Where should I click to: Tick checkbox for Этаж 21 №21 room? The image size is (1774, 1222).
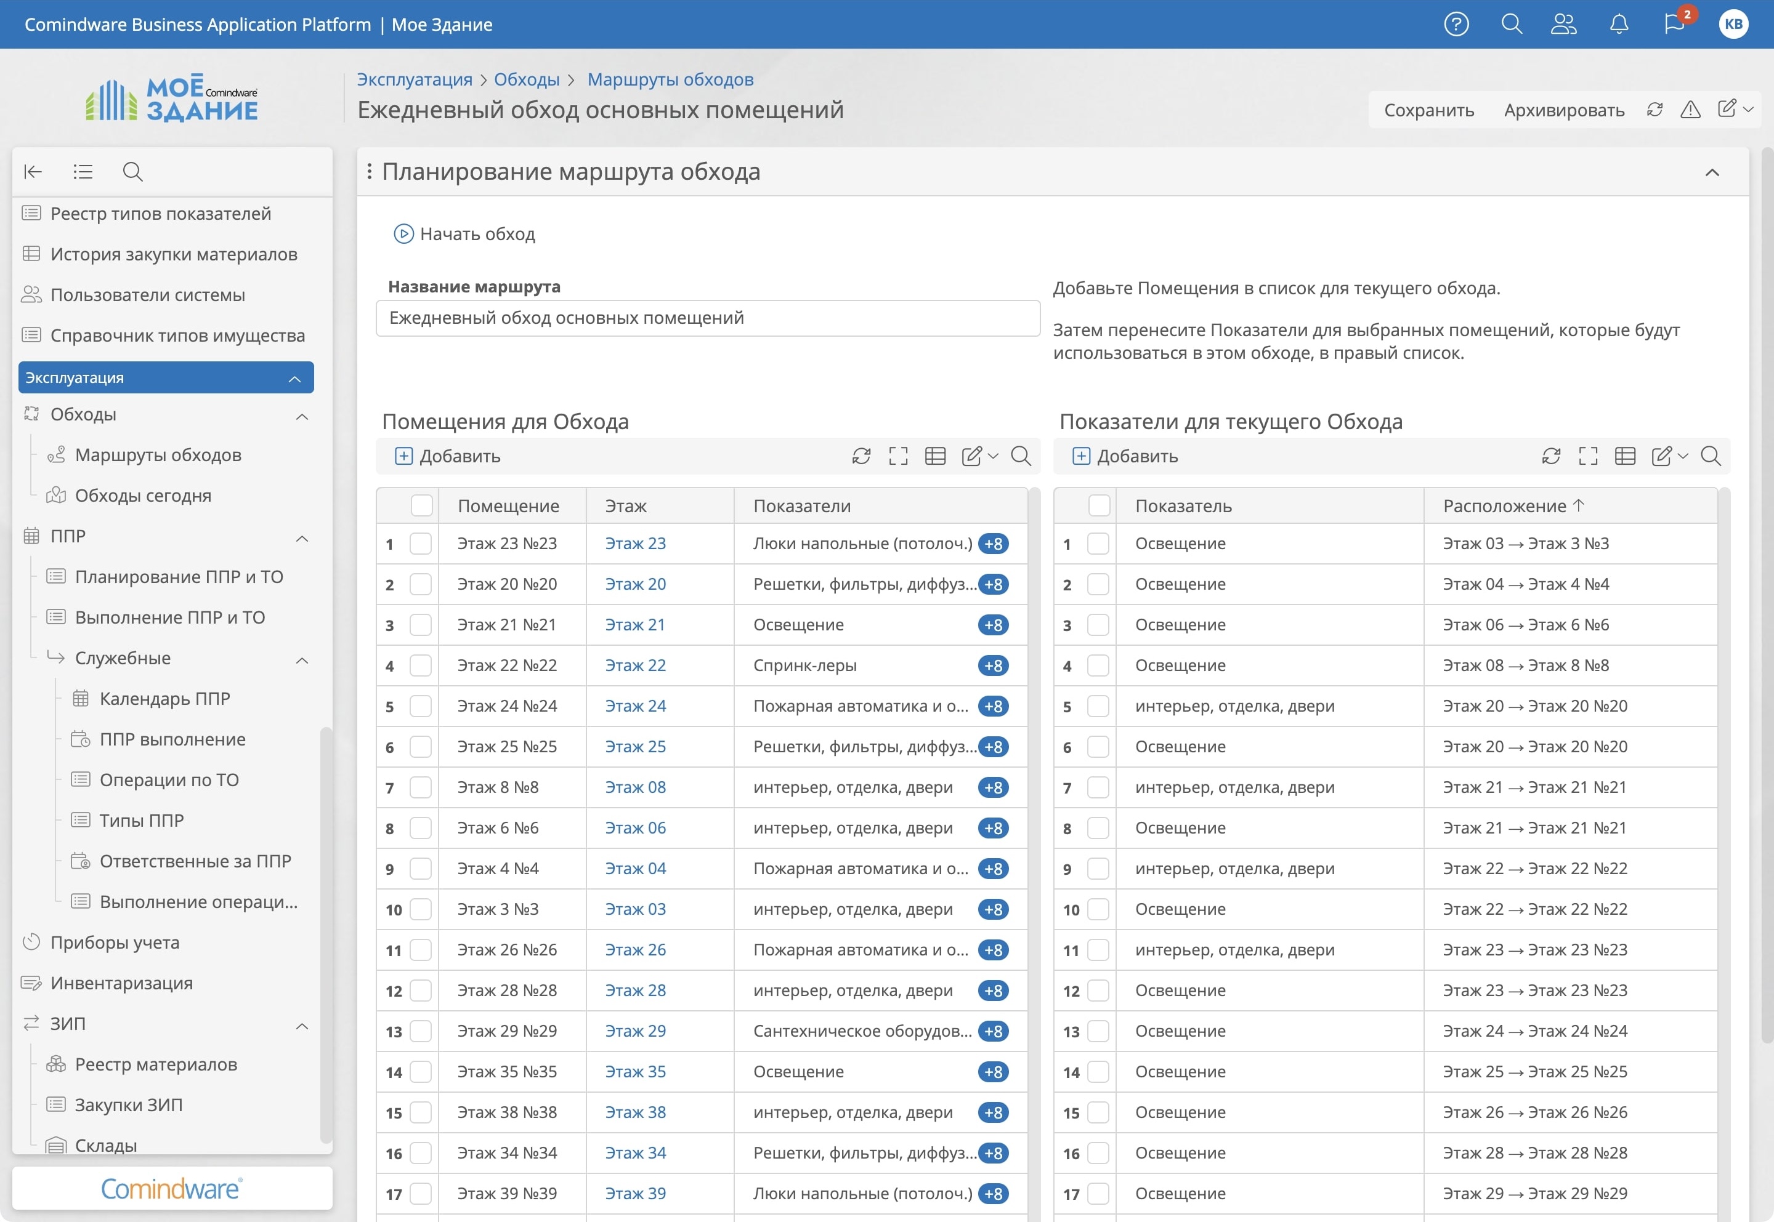[421, 625]
